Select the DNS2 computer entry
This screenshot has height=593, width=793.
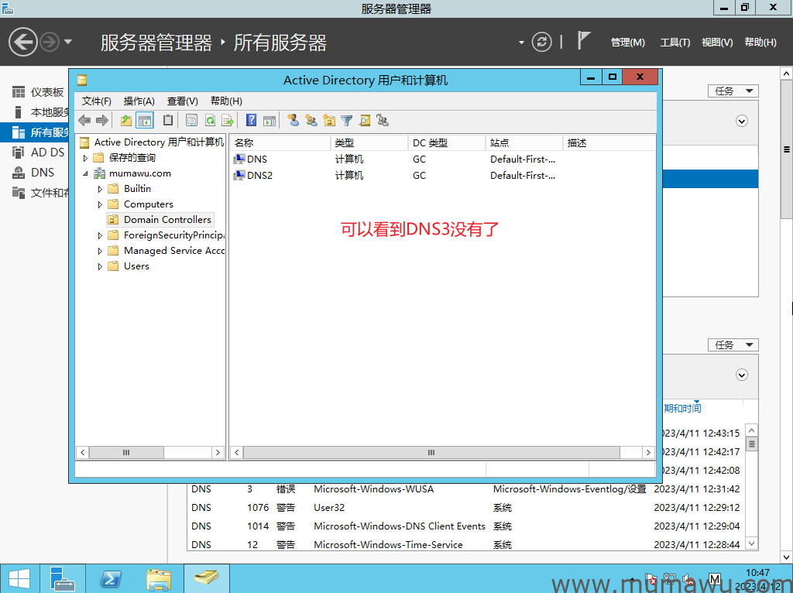259,176
